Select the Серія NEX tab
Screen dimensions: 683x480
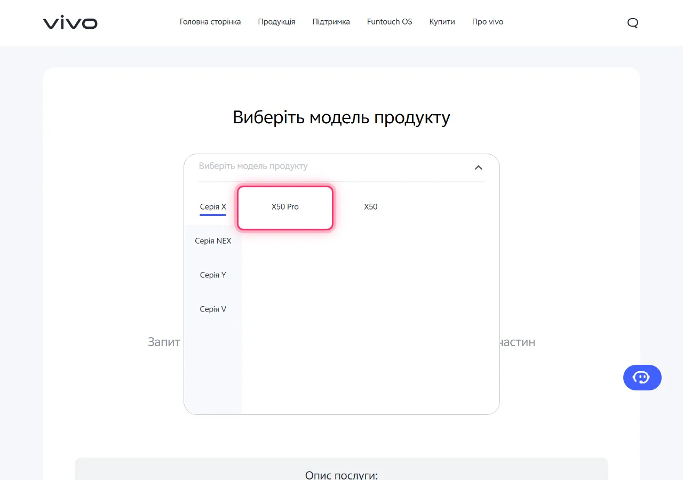click(213, 241)
